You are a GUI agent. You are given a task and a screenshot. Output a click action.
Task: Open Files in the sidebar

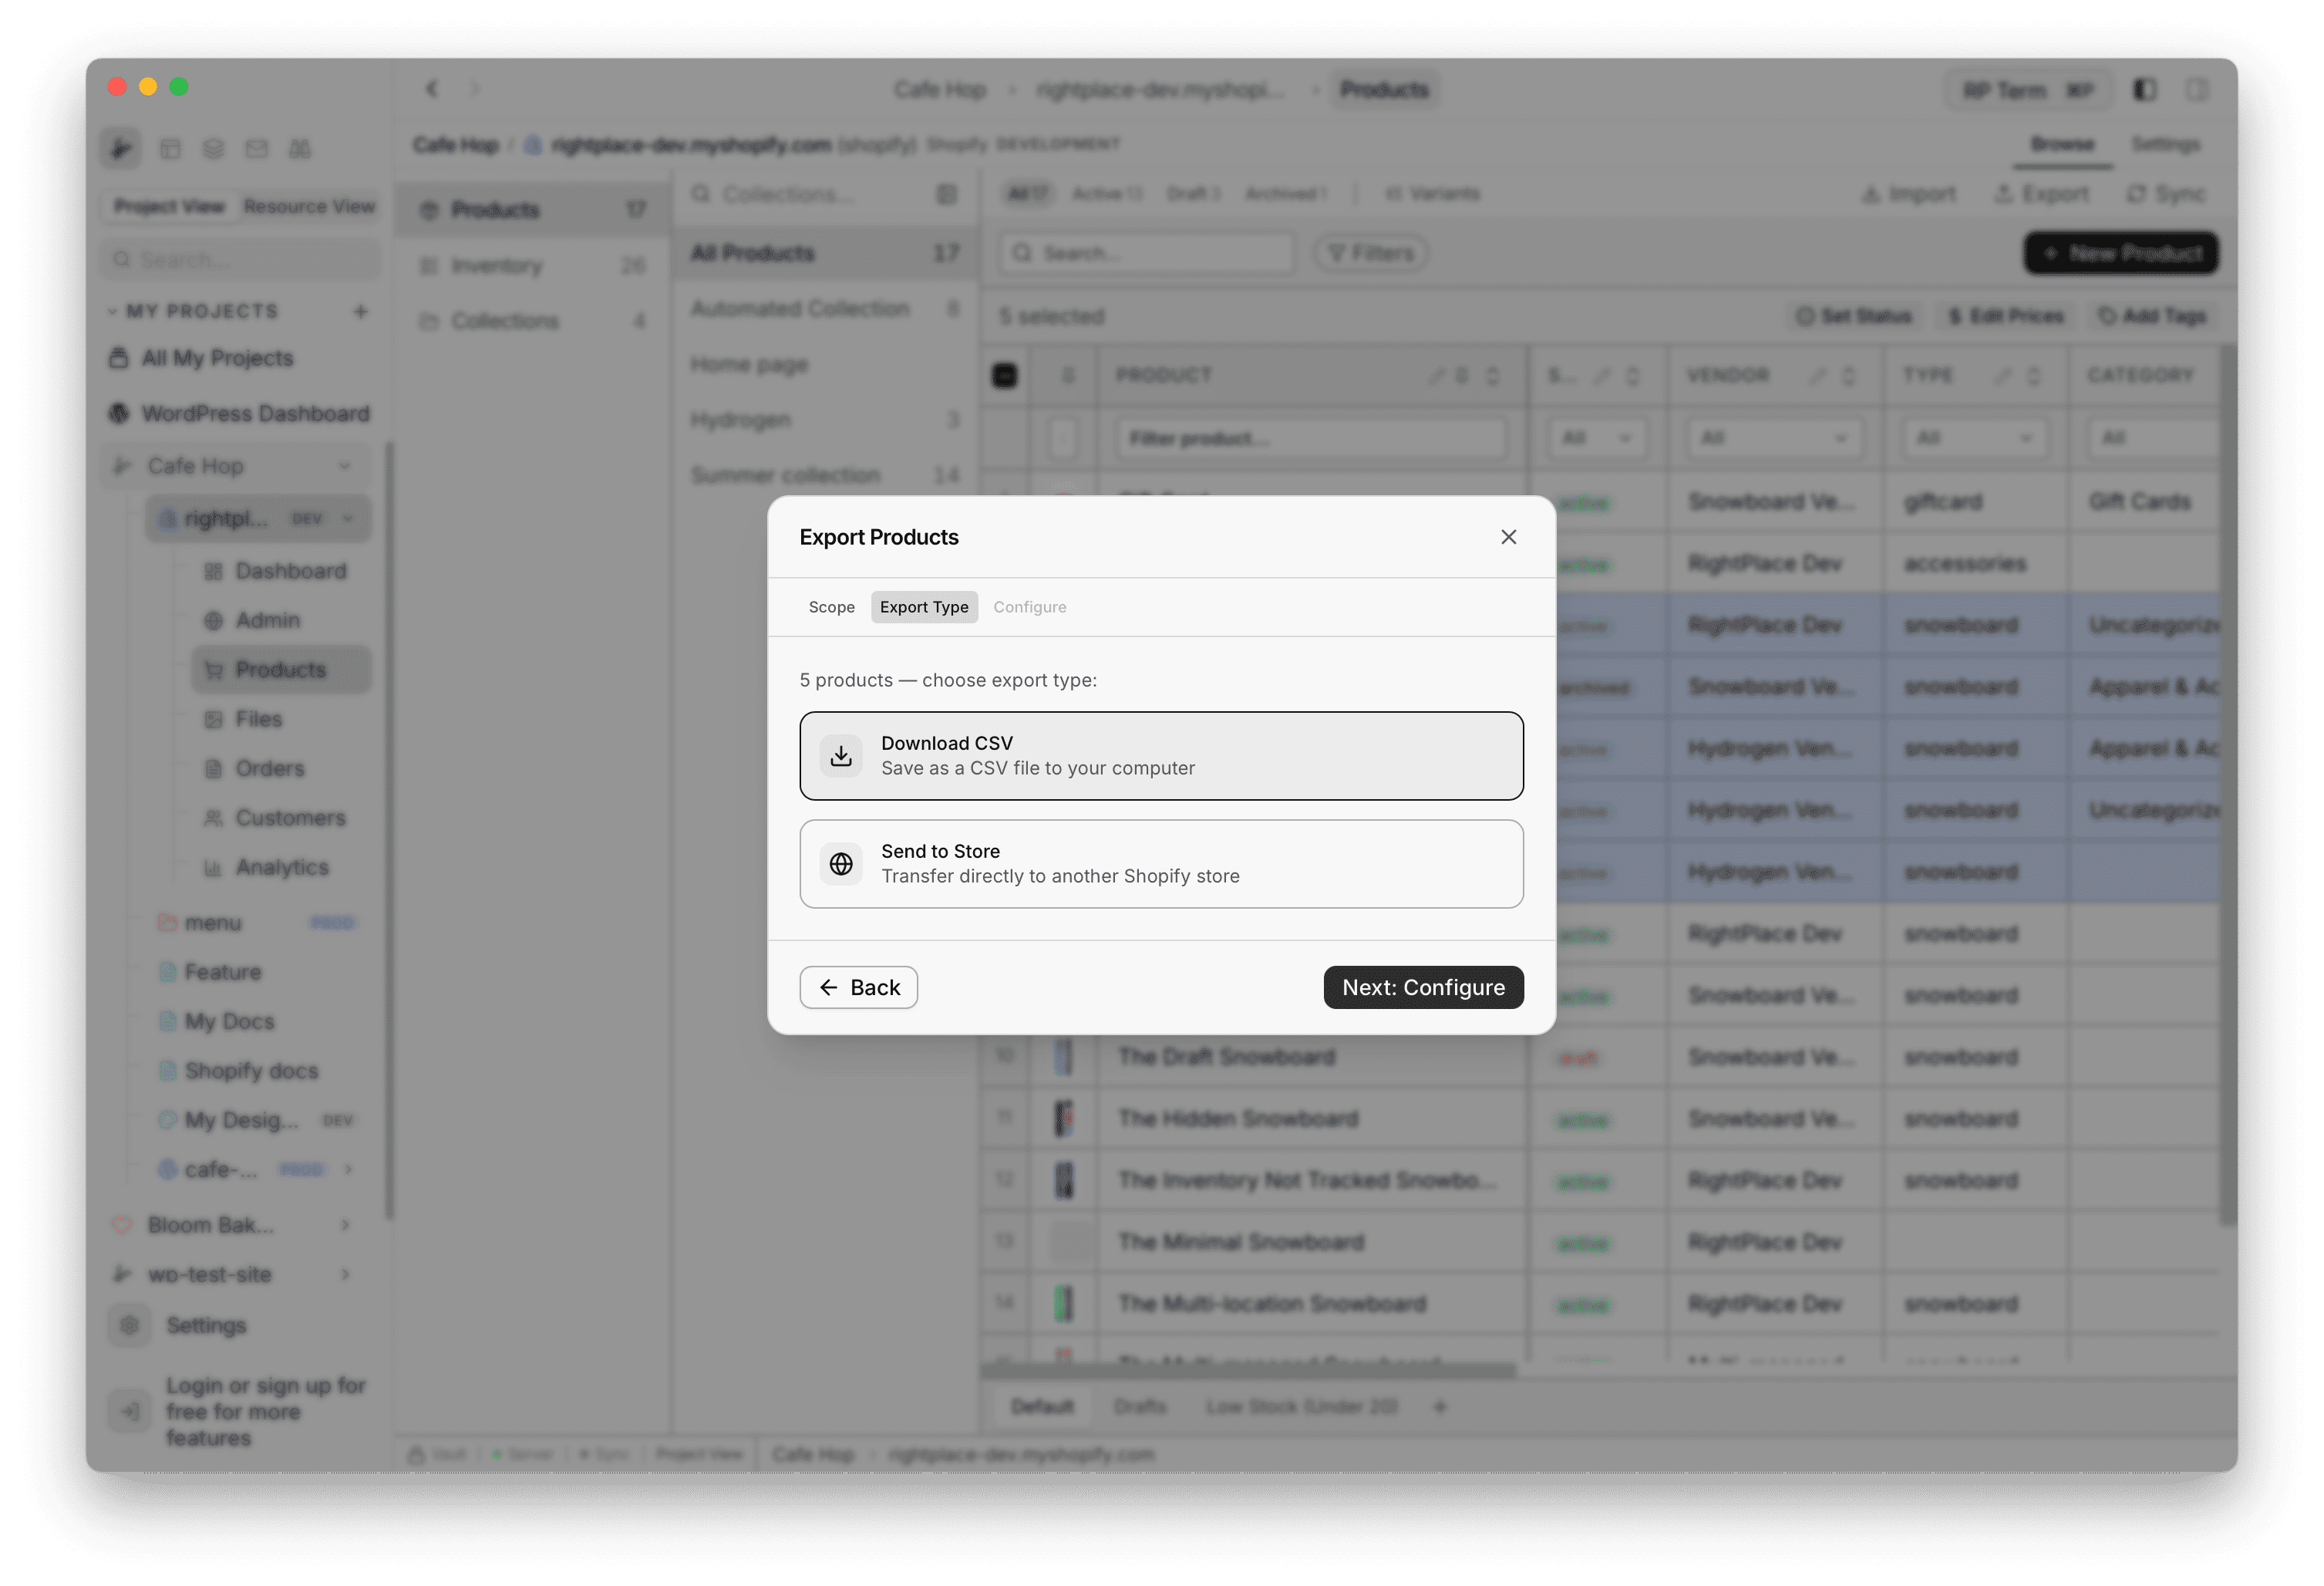[x=258, y=718]
